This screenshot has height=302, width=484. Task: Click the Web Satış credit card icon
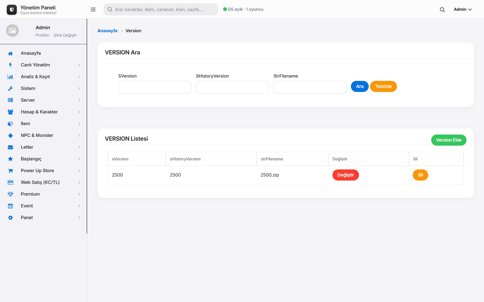[x=10, y=183]
